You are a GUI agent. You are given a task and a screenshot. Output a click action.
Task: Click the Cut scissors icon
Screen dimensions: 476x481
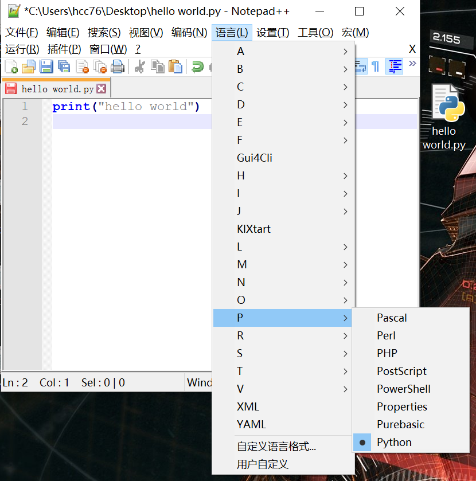coord(140,67)
